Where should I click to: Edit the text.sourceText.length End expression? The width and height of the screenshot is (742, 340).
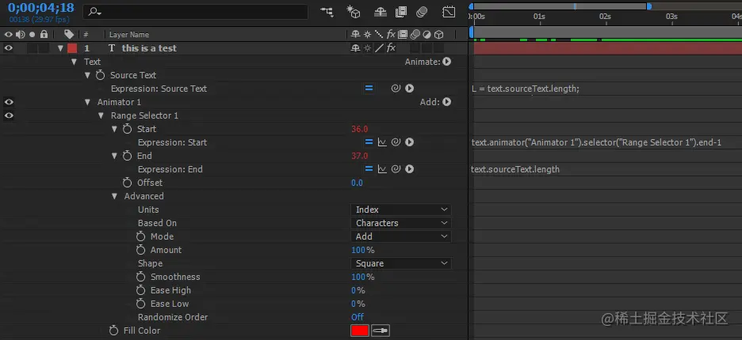[515, 169]
